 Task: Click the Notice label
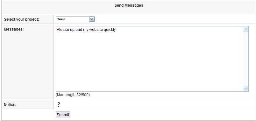point(10,105)
